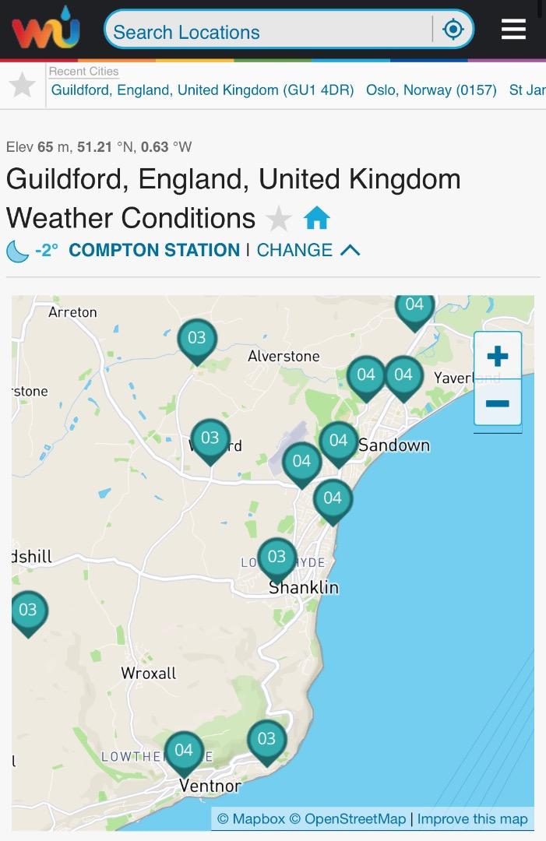The width and height of the screenshot is (546, 841).
Task: Select the 03 marker at Shanklin
Action: 277,558
